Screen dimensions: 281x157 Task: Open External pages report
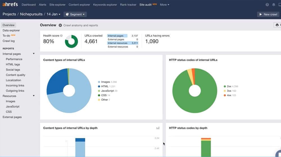[x=12, y=117]
